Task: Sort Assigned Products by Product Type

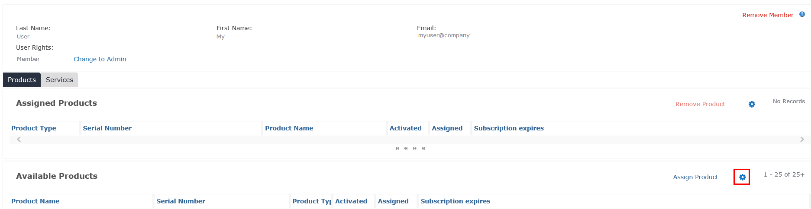Action: coord(34,128)
